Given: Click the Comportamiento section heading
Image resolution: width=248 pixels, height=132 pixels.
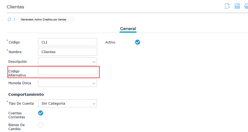Looking at the screenshot, I should pos(26,94).
